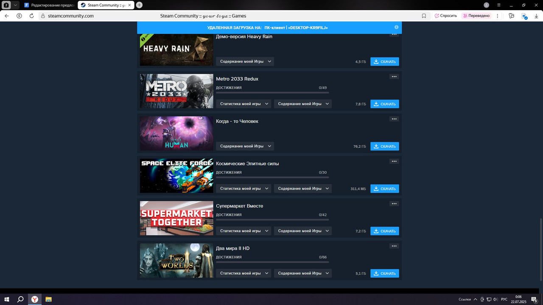The width and height of the screenshot is (543, 305).
Task: Show hidden tray icons chevron
Action: pos(475,299)
